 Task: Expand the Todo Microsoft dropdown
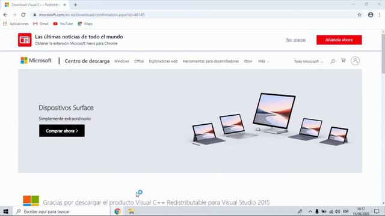point(309,61)
